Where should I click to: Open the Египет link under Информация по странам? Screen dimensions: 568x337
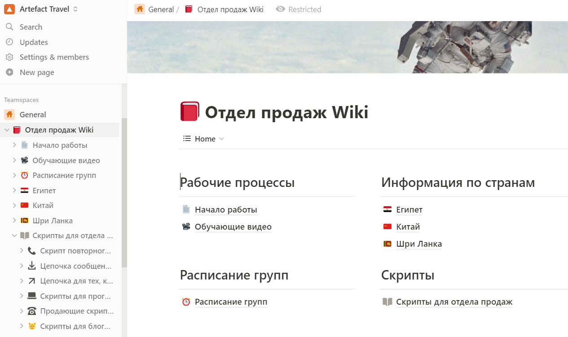(409, 210)
